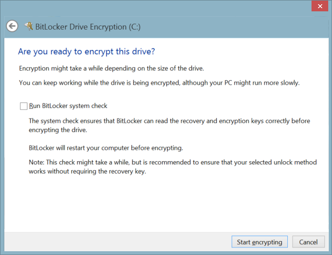Click the "The system check ensures" description line
The width and height of the screenshot is (332, 255).
click(x=169, y=121)
